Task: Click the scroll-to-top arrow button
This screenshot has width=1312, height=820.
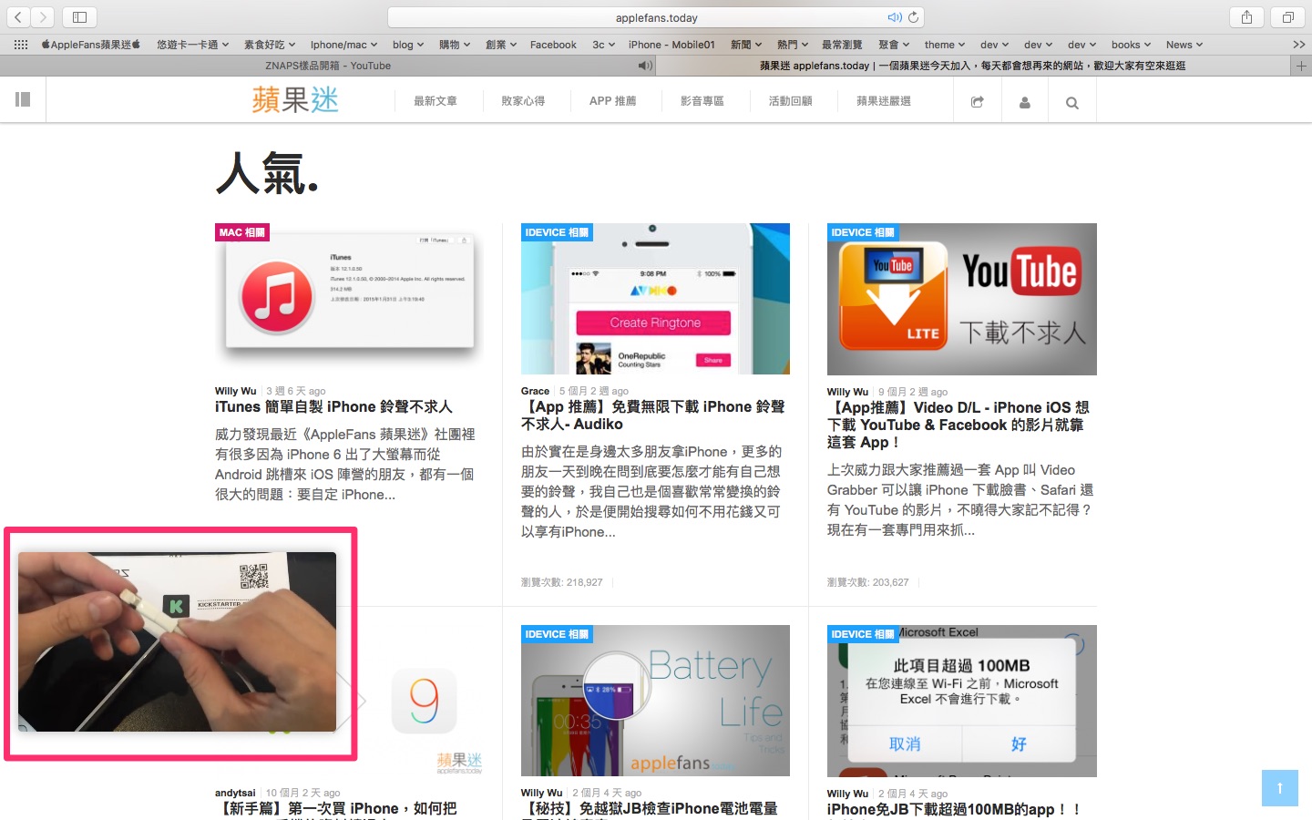Action: [x=1280, y=788]
